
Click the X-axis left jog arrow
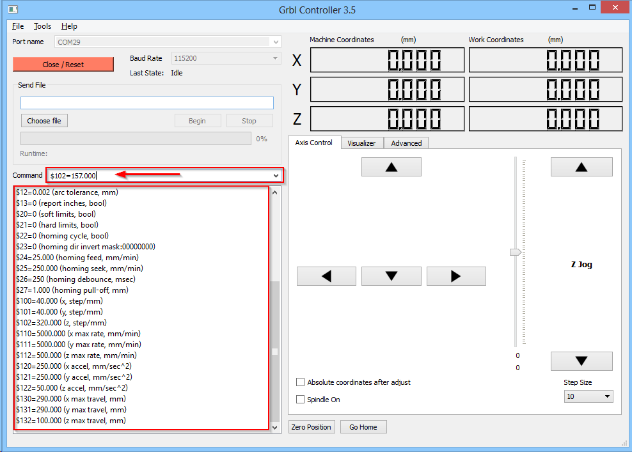coord(326,276)
